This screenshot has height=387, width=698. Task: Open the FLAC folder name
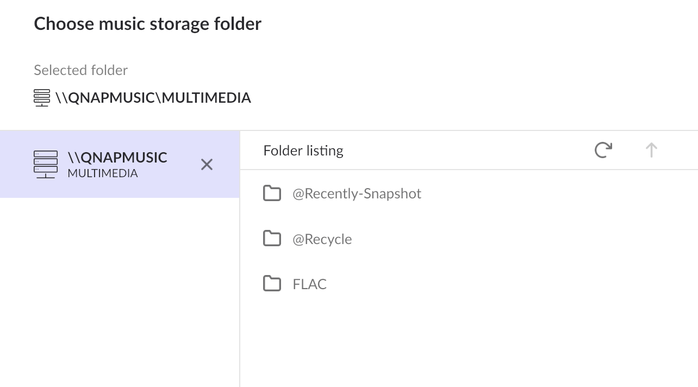point(309,284)
